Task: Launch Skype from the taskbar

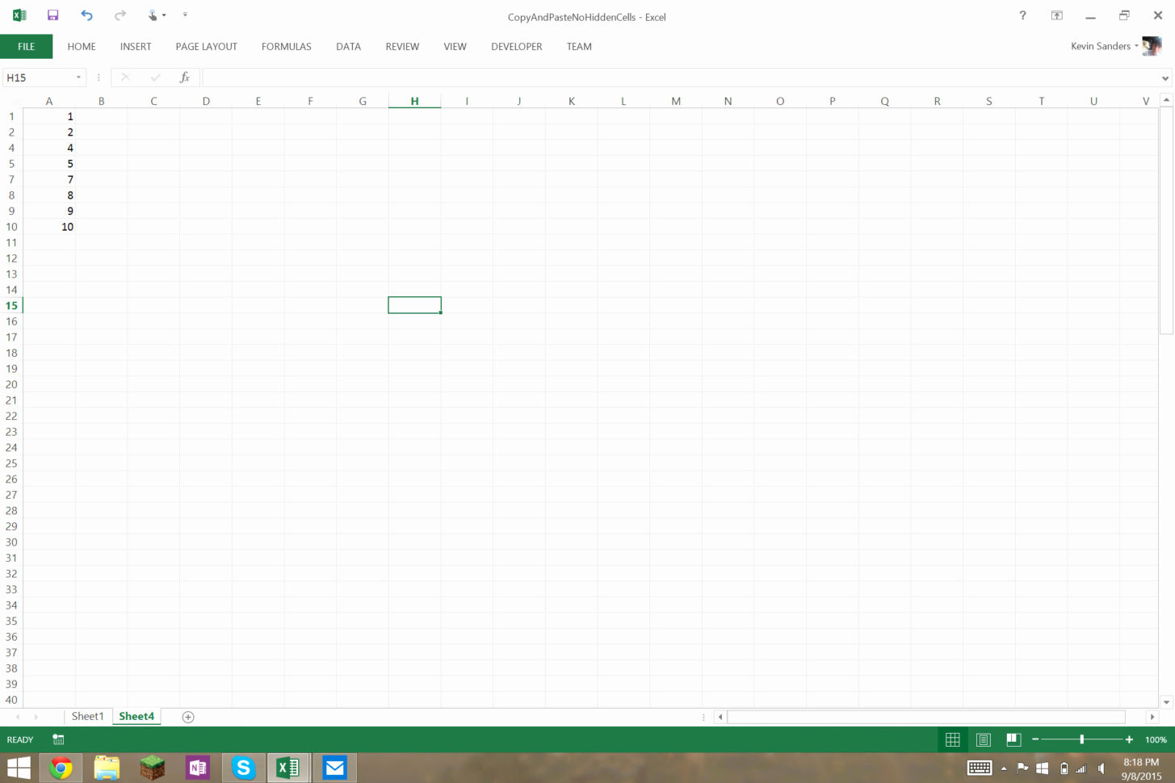Action: [242, 767]
